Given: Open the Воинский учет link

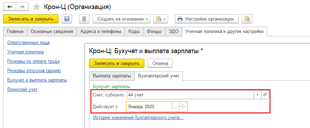Looking at the screenshot, I should (x=22, y=89).
